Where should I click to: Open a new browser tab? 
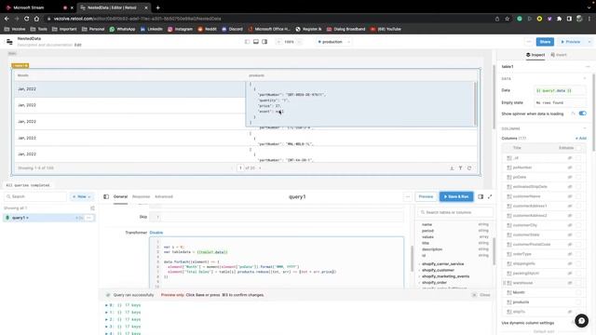click(157, 7)
